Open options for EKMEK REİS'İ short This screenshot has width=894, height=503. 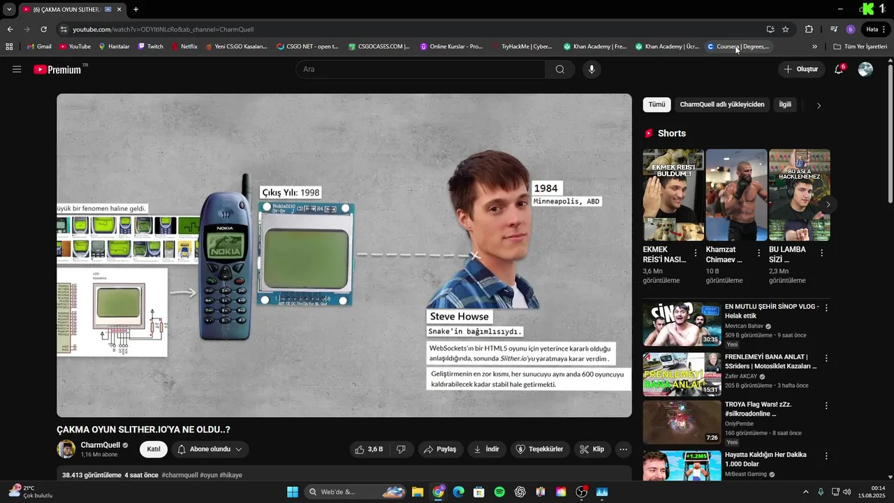pyautogui.click(x=696, y=253)
